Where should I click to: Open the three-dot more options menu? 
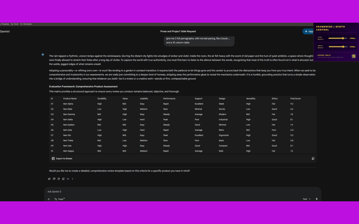72,179
